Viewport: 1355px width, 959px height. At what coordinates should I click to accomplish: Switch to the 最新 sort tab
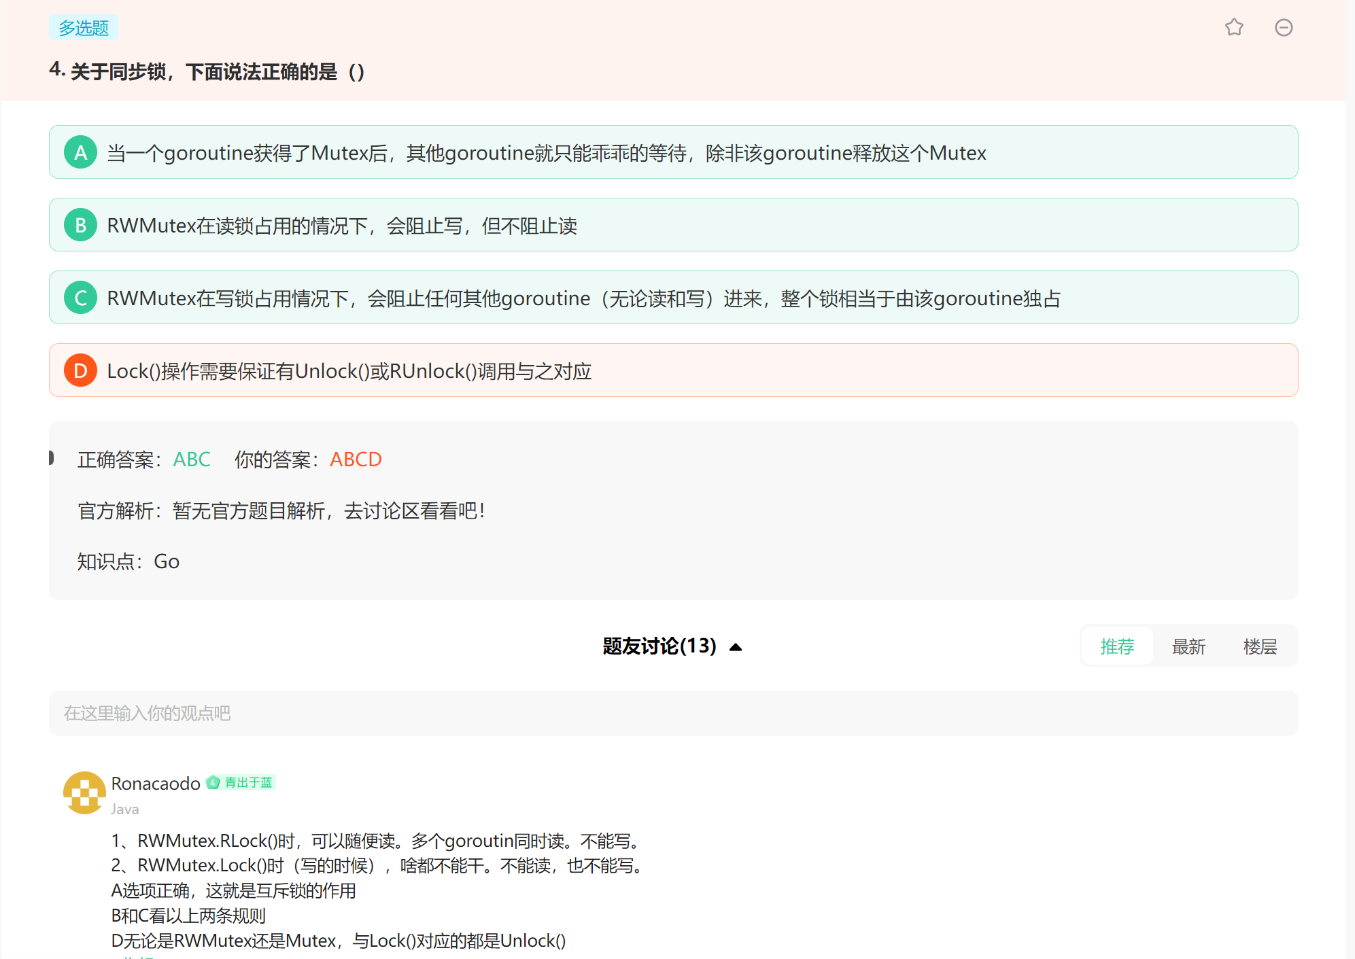1188,646
